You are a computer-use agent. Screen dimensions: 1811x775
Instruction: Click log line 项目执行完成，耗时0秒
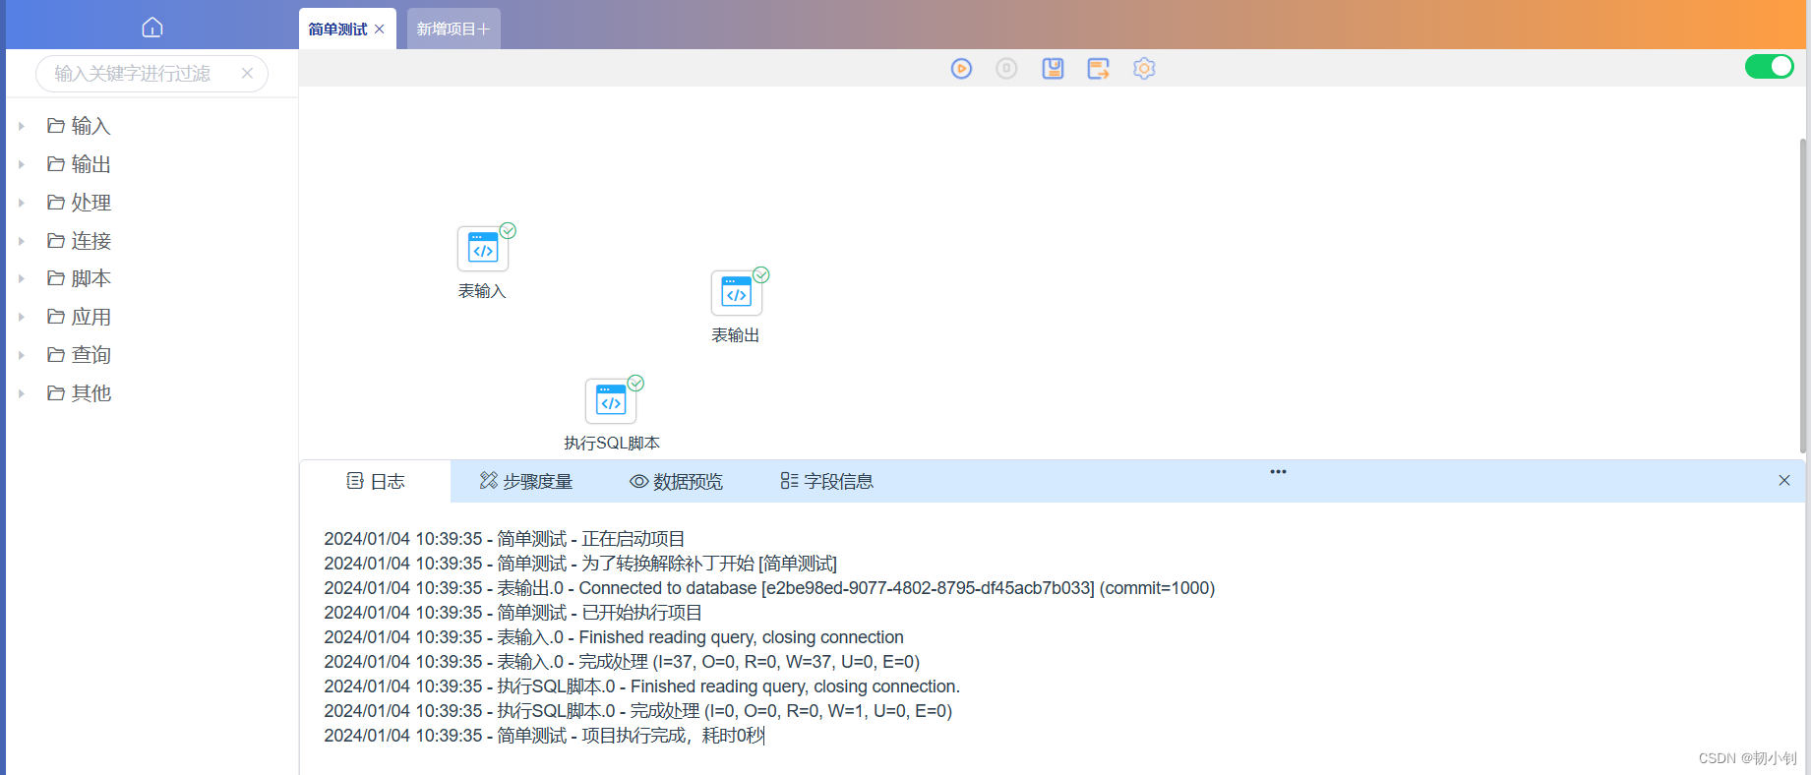tap(544, 736)
